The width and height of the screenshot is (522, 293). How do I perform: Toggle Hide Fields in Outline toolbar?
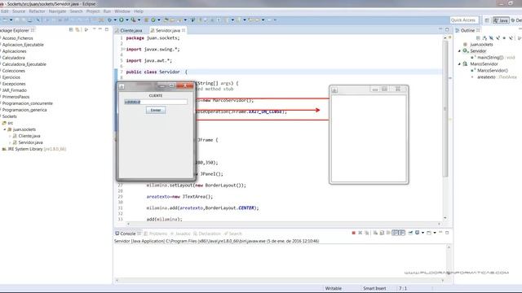pyautogui.click(x=491, y=38)
